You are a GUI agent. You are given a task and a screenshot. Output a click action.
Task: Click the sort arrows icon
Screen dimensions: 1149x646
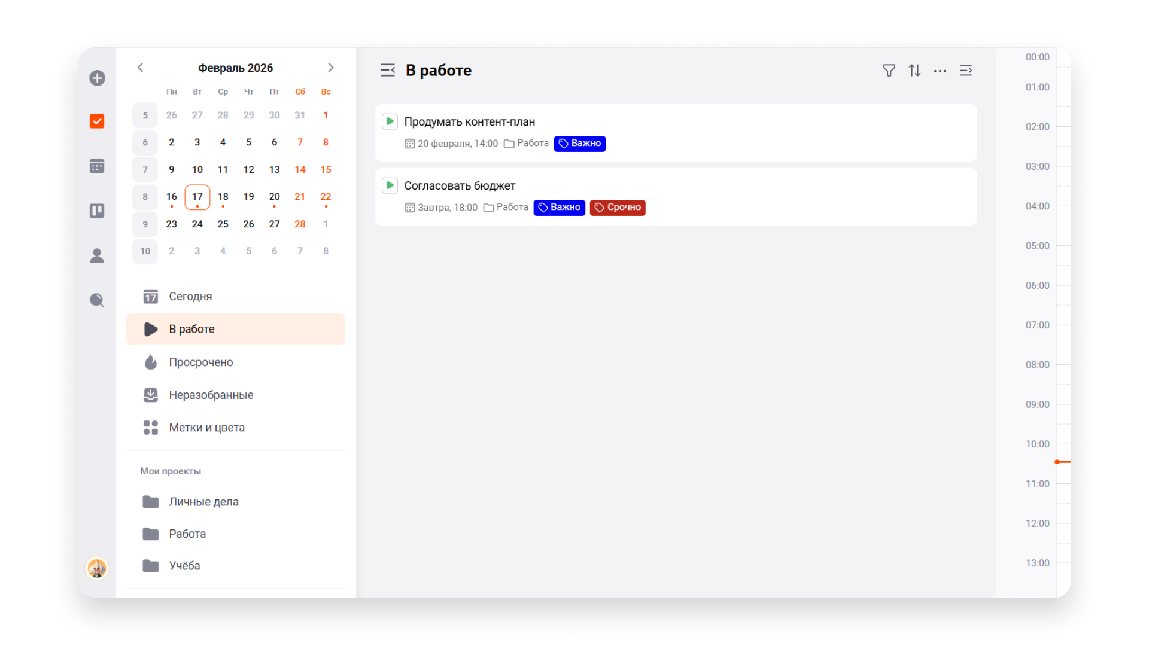[914, 71]
